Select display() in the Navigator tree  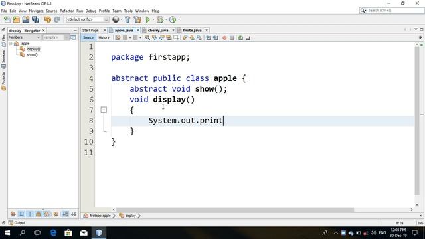33,49
